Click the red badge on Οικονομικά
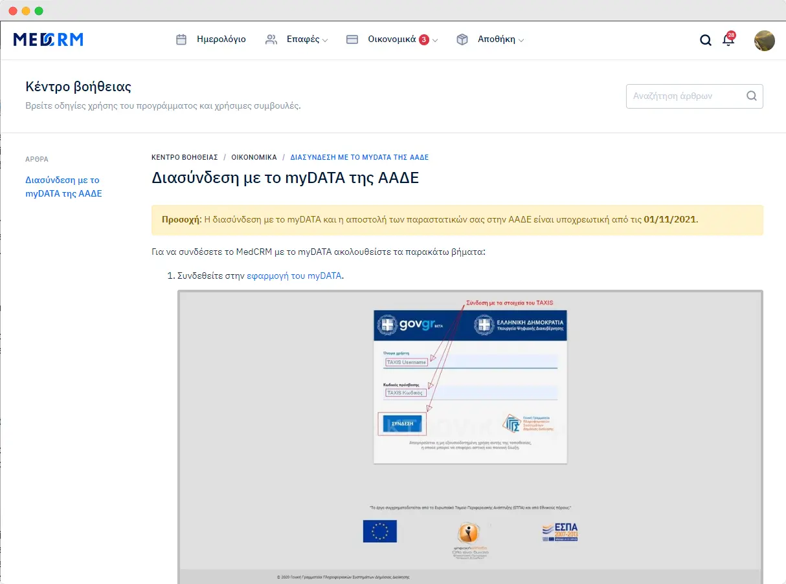786x584 pixels. tap(423, 39)
